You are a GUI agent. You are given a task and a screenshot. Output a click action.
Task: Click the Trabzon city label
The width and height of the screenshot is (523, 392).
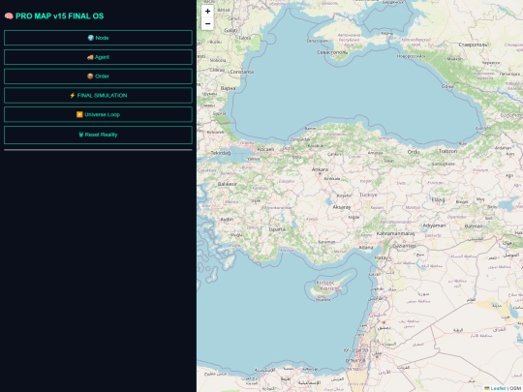point(448,151)
